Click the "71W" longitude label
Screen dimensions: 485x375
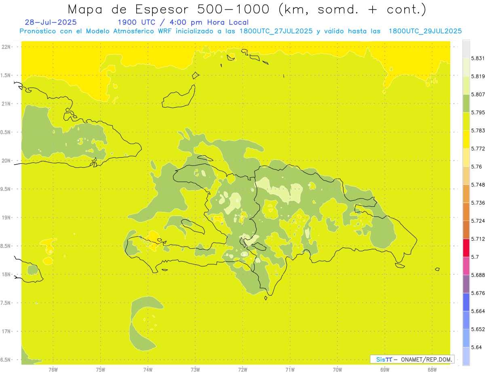point(290,370)
